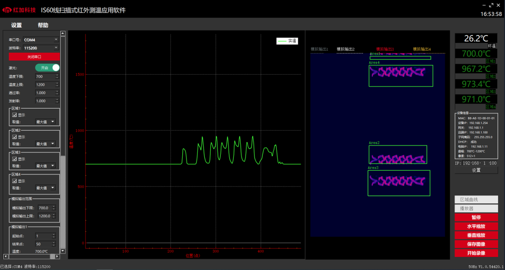The width and height of the screenshot is (505, 270).
Task: Click the 红加科技 logo in title bar
Action: tap(19, 10)
